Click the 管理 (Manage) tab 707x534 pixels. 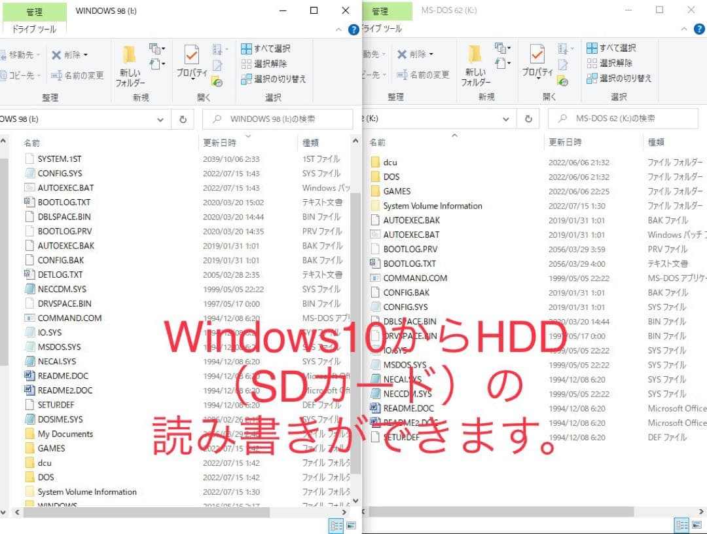35,11
